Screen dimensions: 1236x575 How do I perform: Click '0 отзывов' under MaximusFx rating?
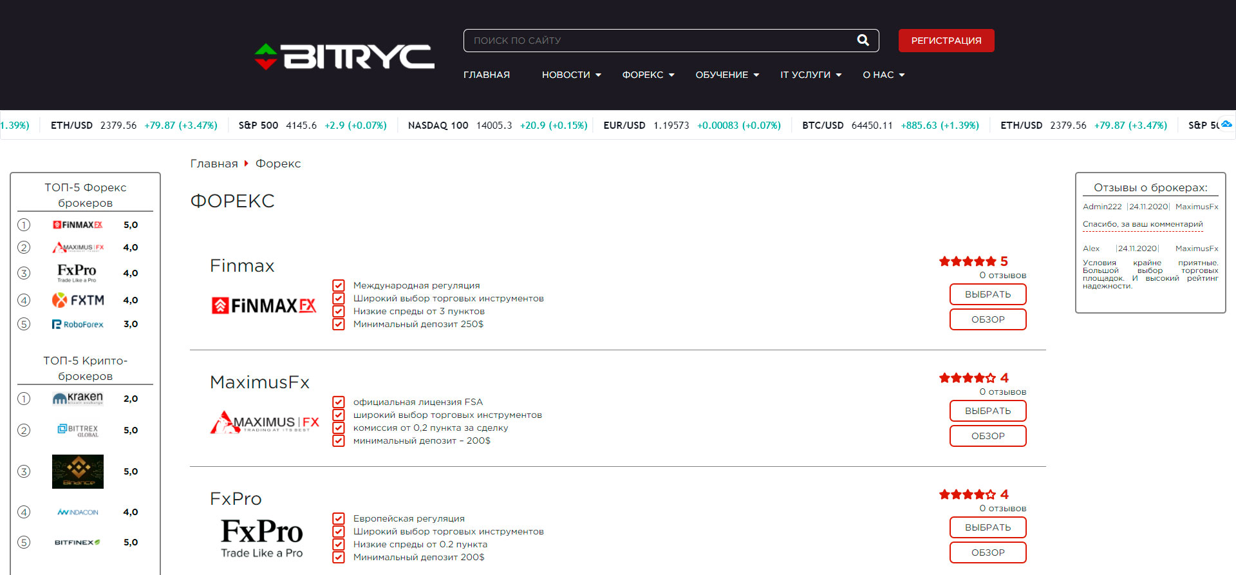1003,392
